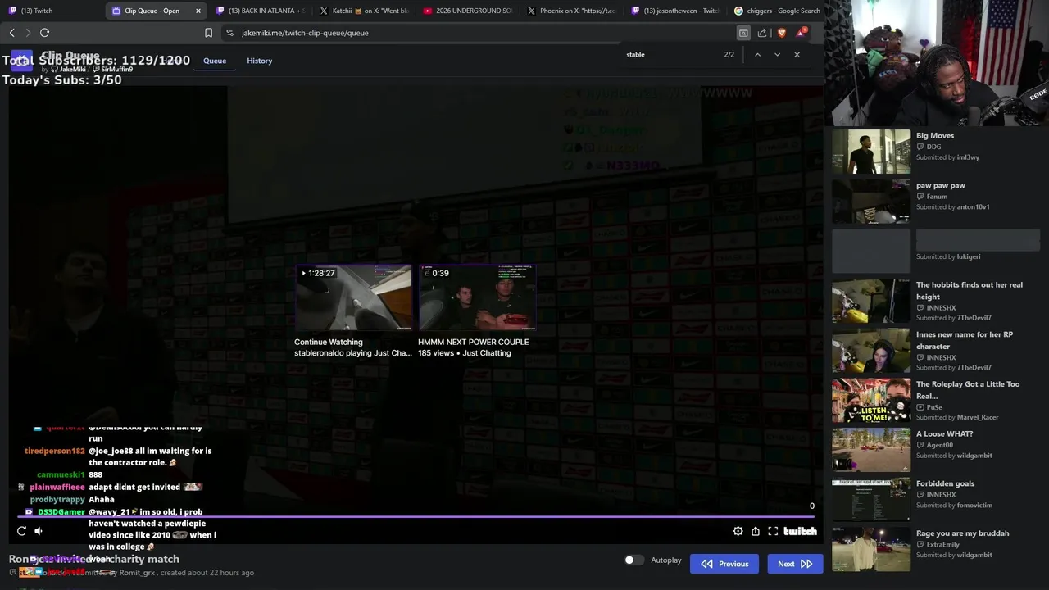Toggle the Autoplay switch

pos(633,560)
